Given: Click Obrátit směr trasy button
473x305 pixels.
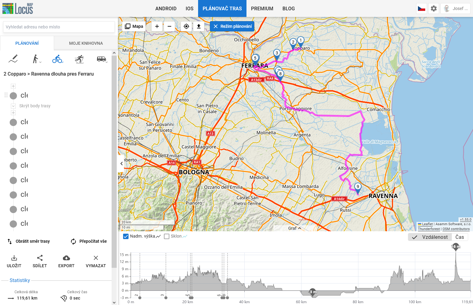Looking at the screenshot, I should (x=29, y=241).
